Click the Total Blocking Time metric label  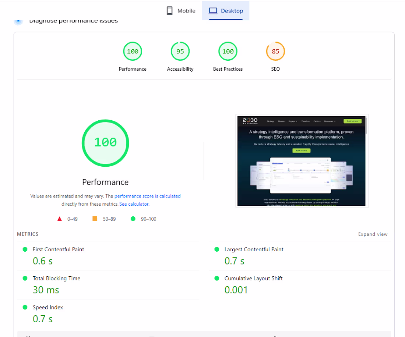point(57,279)
